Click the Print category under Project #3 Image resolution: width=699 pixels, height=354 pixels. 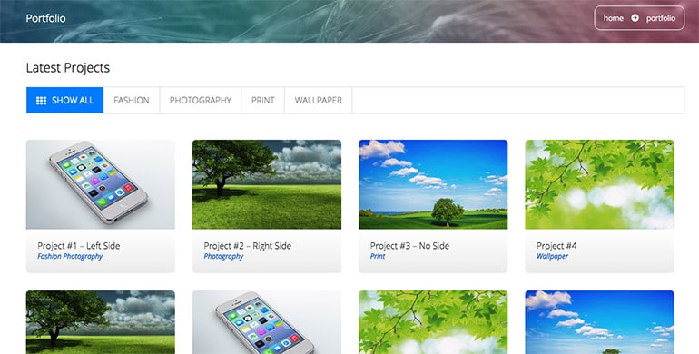pos(378,256)
